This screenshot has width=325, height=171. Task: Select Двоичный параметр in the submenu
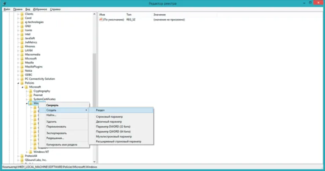pos(121,122)
